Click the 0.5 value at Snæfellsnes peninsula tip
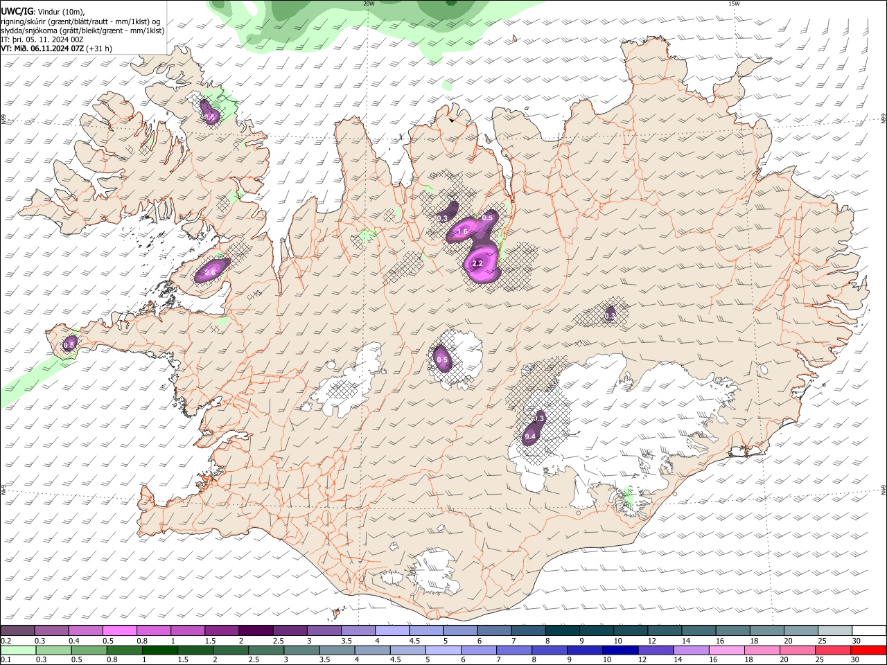This screenshot has width=887, height=665. click(x=69, y=344)
